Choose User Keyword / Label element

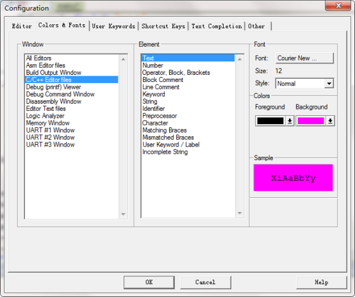(x=188, y=145)
